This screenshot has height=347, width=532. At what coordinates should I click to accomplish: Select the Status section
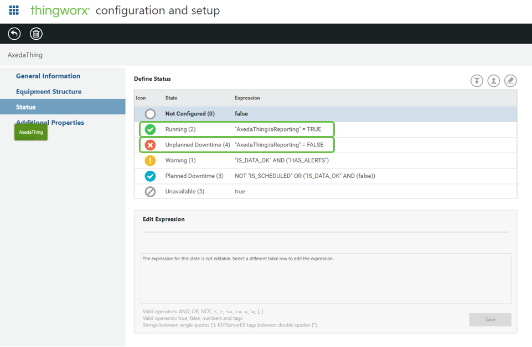click(63, 107)
